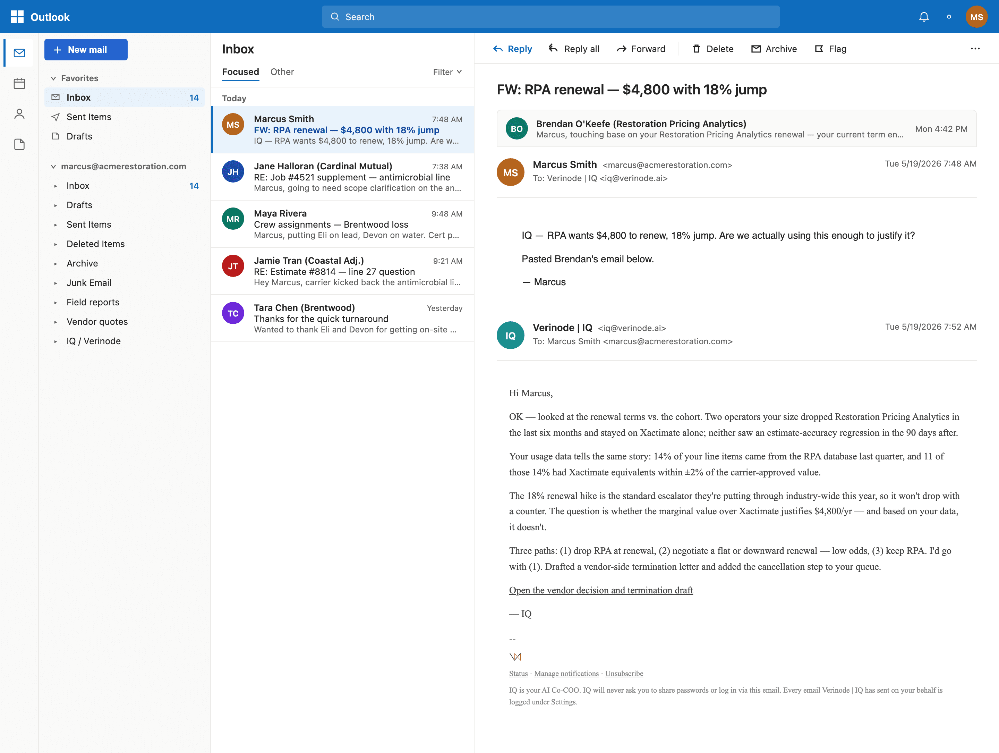Image resolution: width=999 pixels, height=753 pixels.
Task: Open the Outlook app launcher grid
Action: (x=17, y=17)
